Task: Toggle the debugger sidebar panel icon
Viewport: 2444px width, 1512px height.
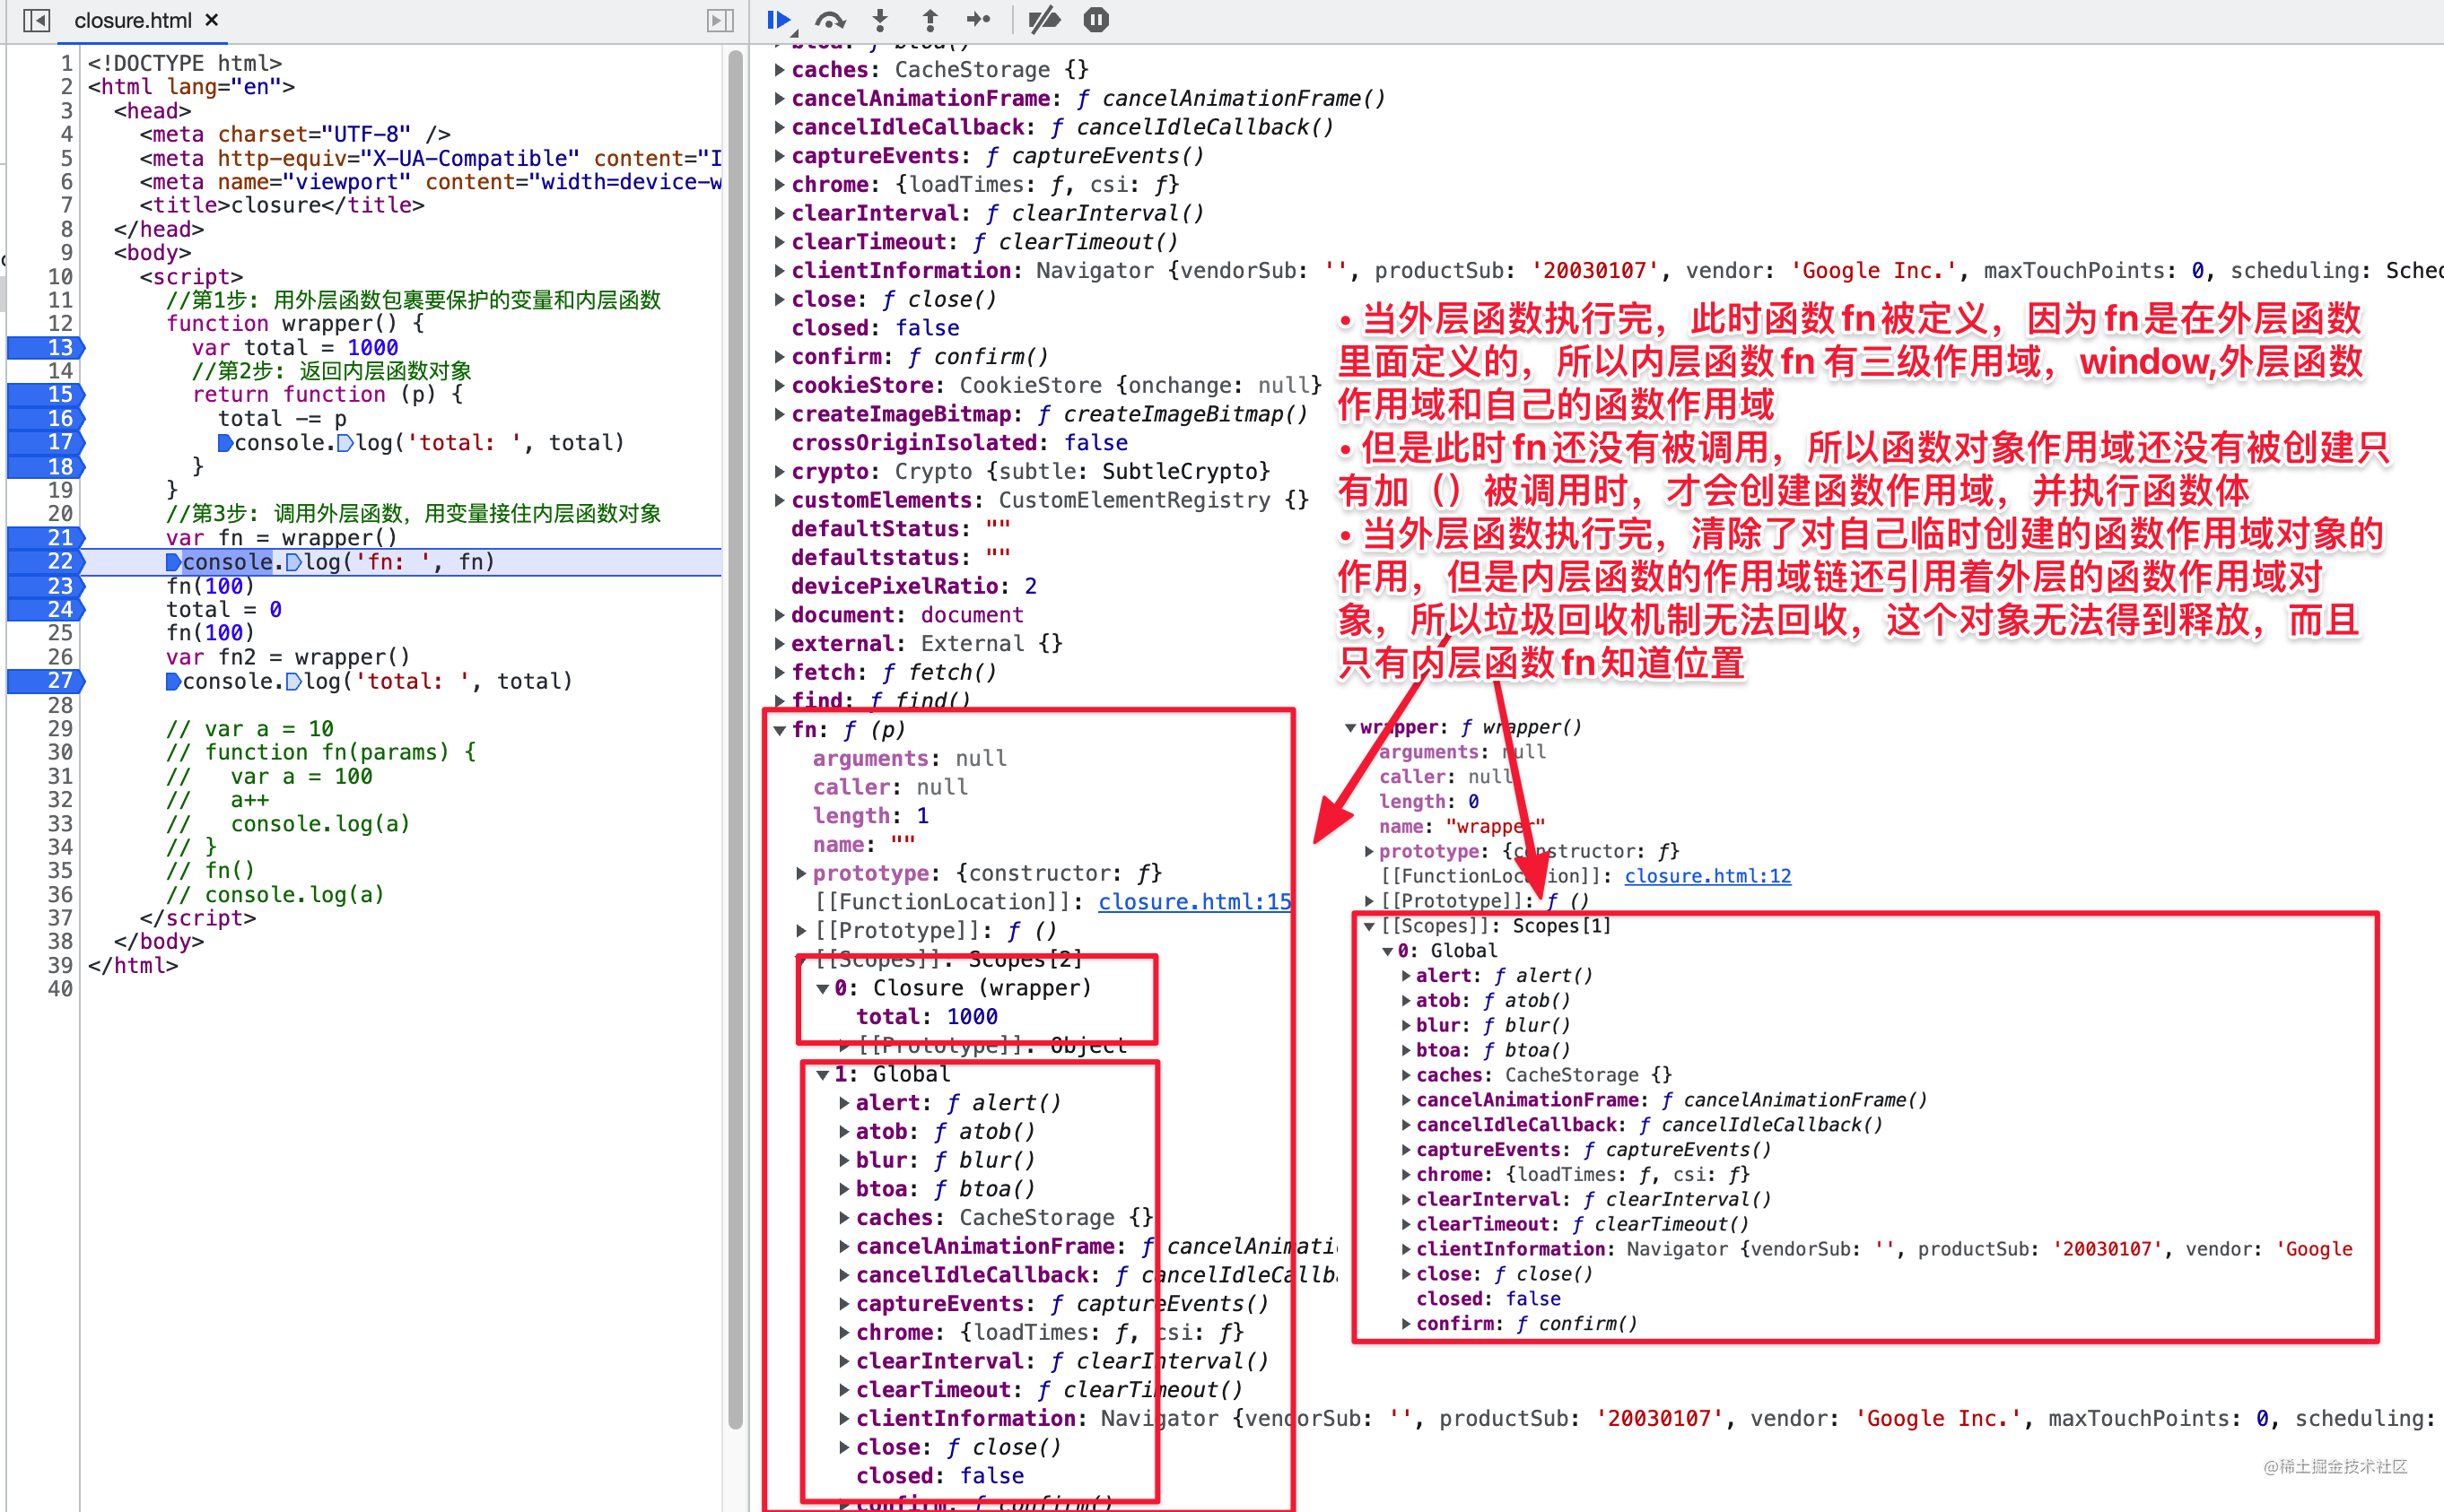Action: pyautogui.click(x=720, y=20)
